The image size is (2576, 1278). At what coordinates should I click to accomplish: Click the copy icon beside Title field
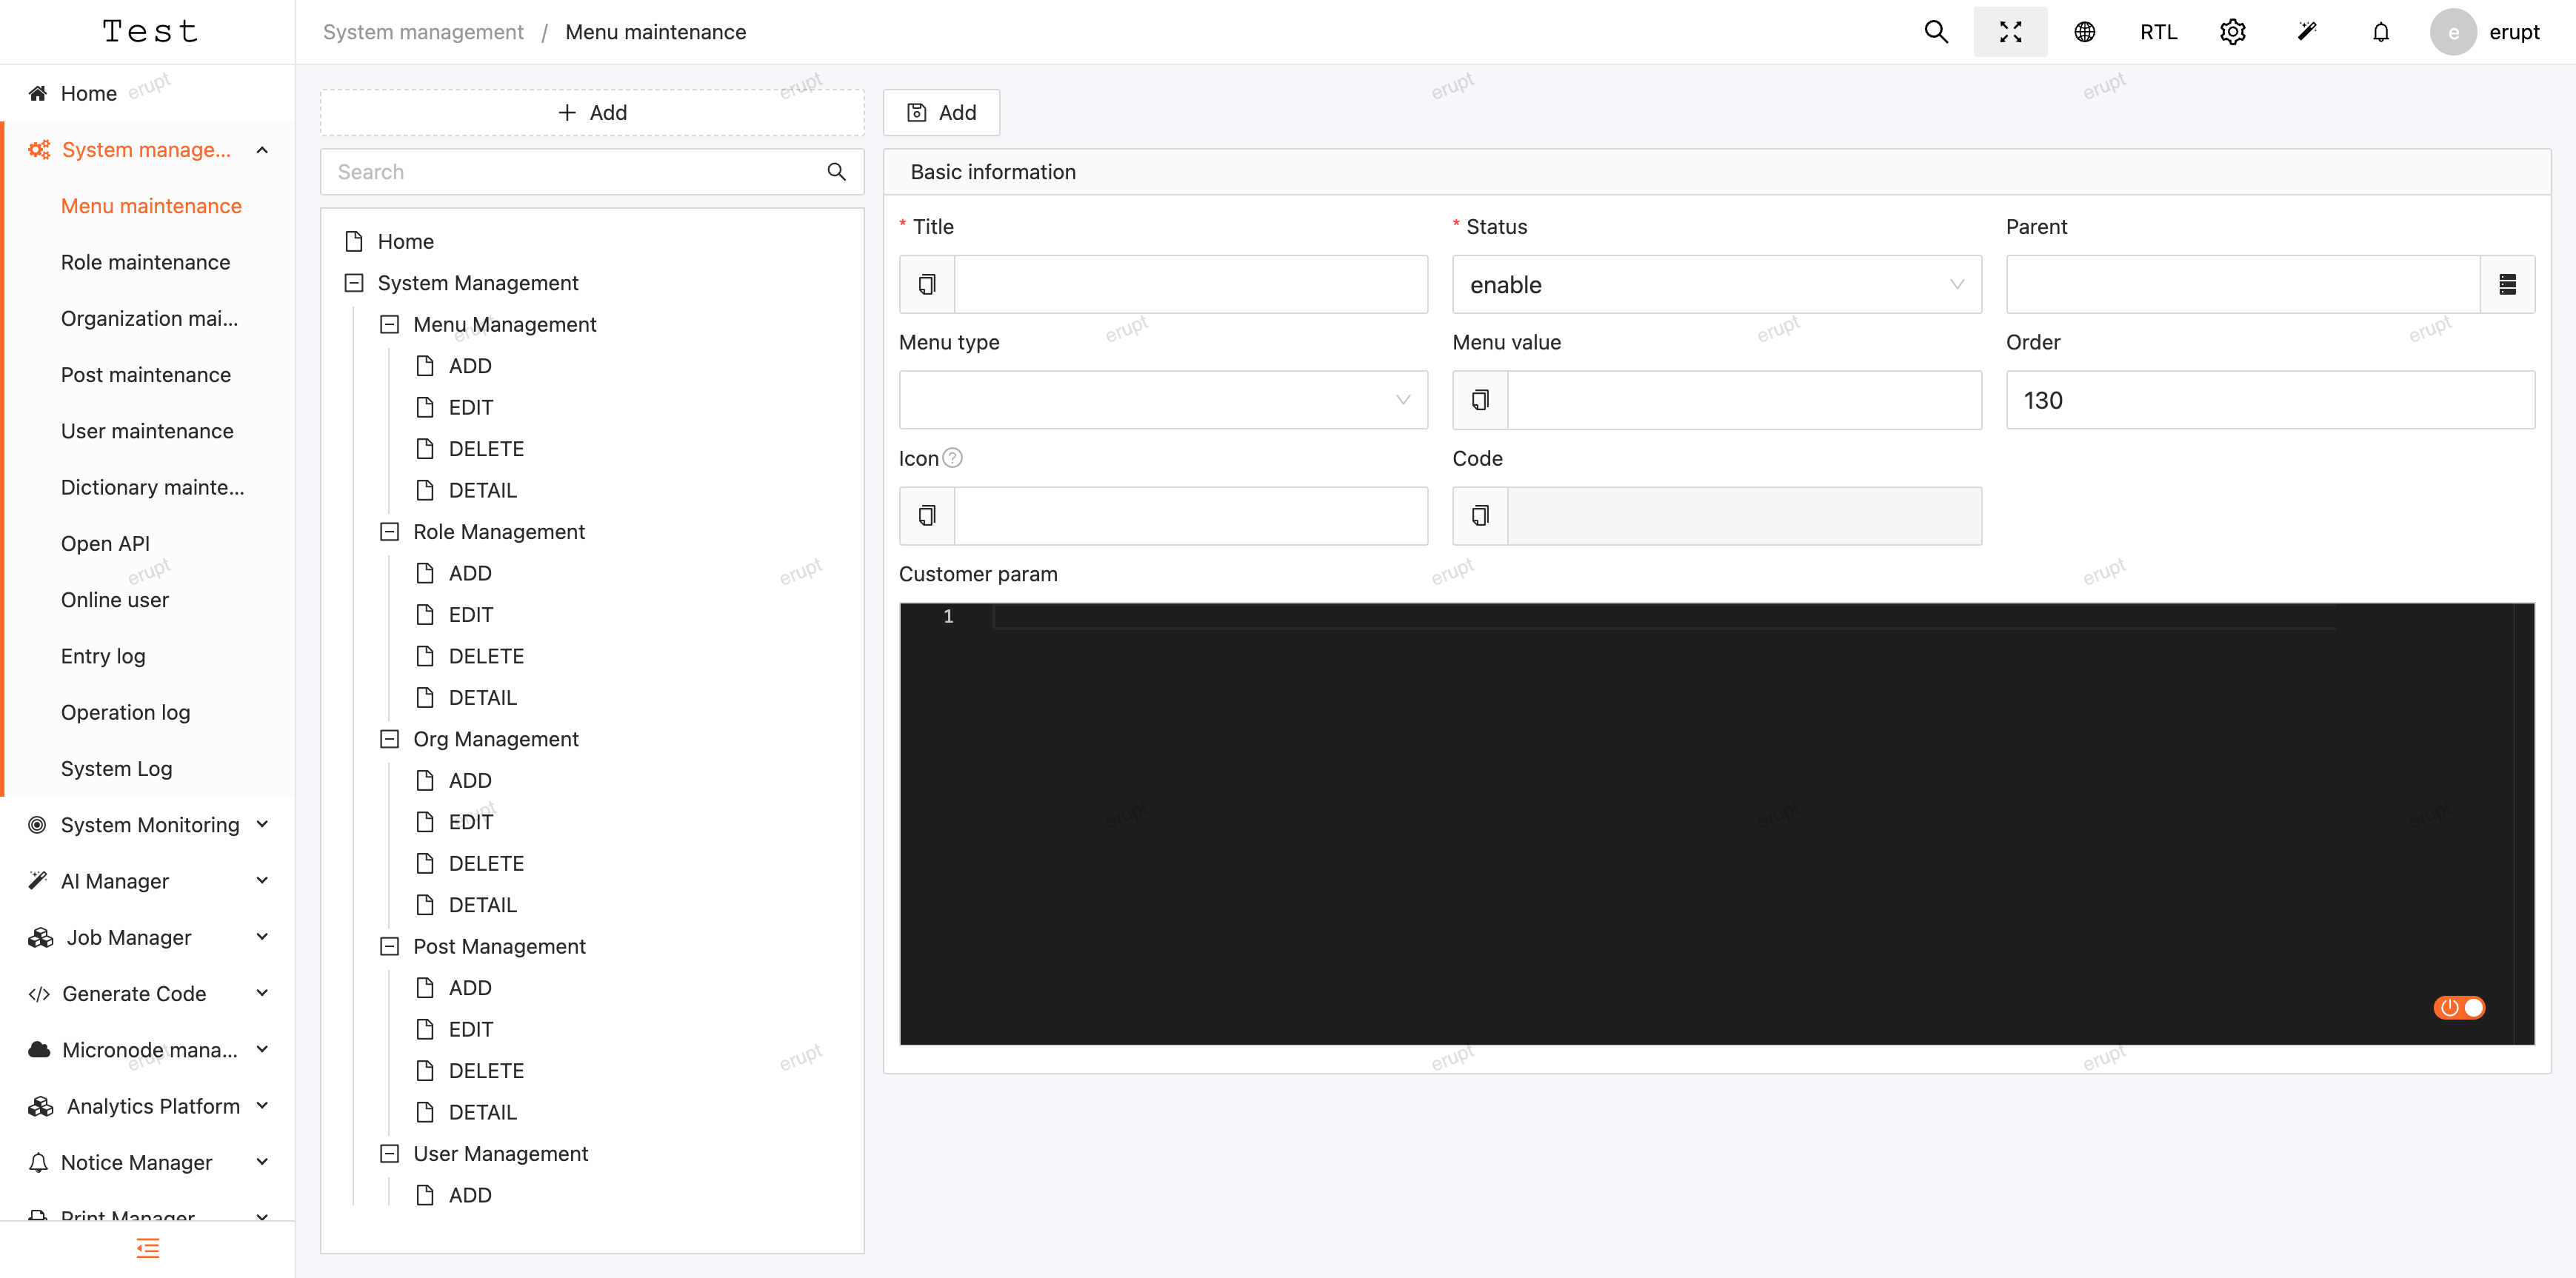tap(927, 285)
